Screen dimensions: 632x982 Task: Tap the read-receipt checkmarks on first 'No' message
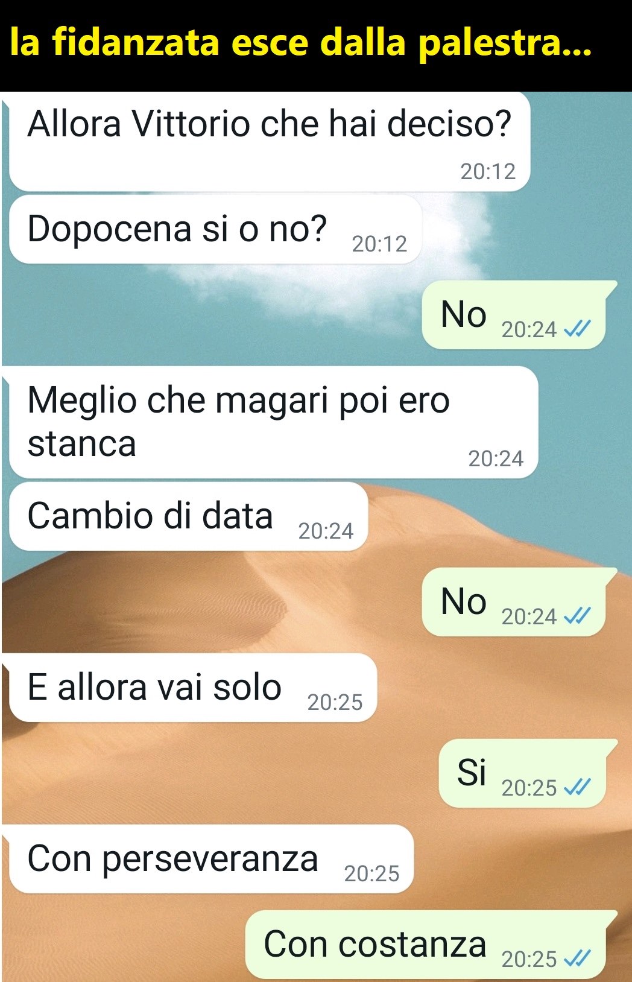577,329
